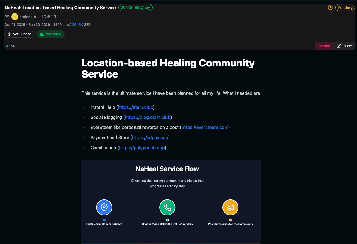Click the (1459 days) duration text
The width and height of the screenshot is (357, 244).
62,25
